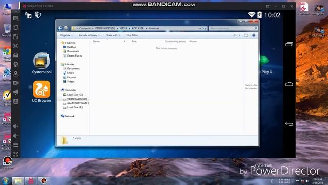Select the Network node
The width and height of the screenshot is (328, 185).
click(x=68, y=116)
